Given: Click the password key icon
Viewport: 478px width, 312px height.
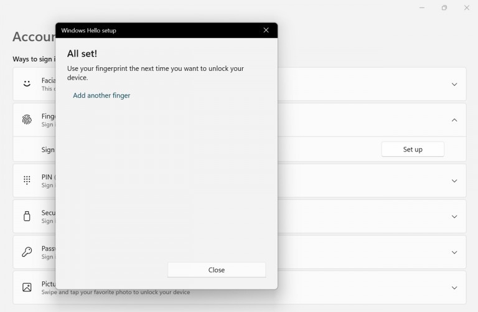Looking at the screenshot, I should pyautogui.click(x=27, y=252).
